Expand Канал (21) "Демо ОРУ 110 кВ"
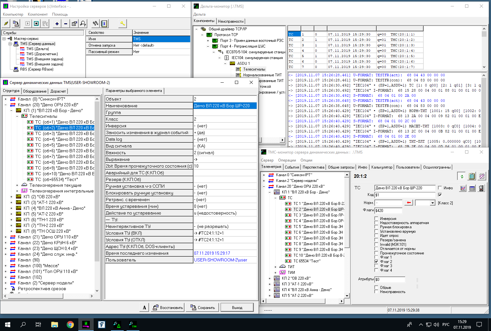This screenshot has height=331, width=491. click(x=5, y=237)
